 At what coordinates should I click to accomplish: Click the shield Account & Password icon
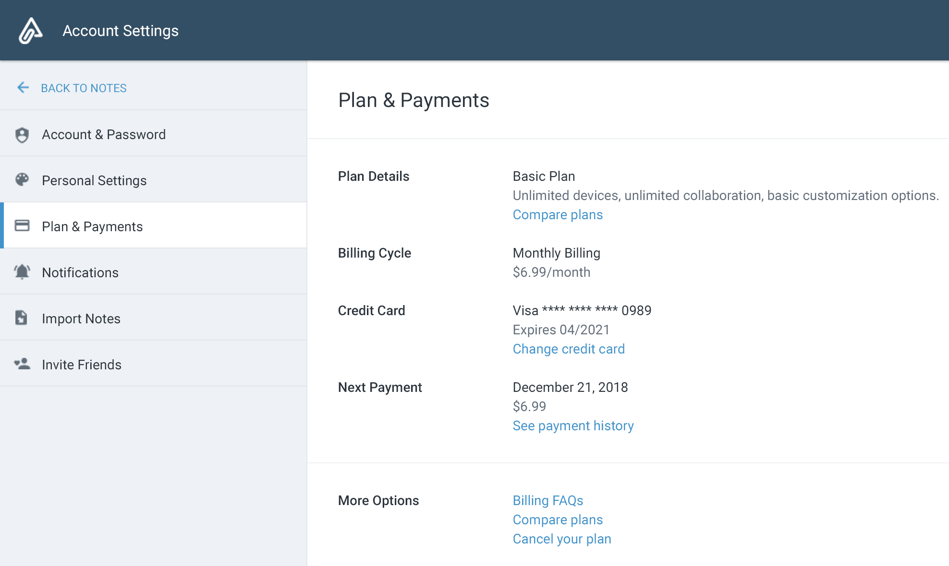[x=22, y=135]
